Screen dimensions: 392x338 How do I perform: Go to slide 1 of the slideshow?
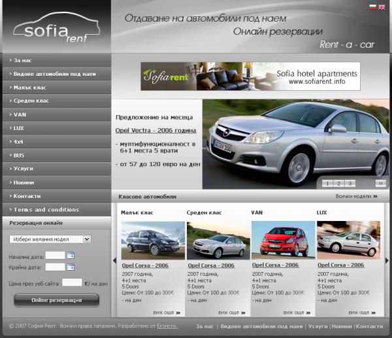click(x=327, y=184)
